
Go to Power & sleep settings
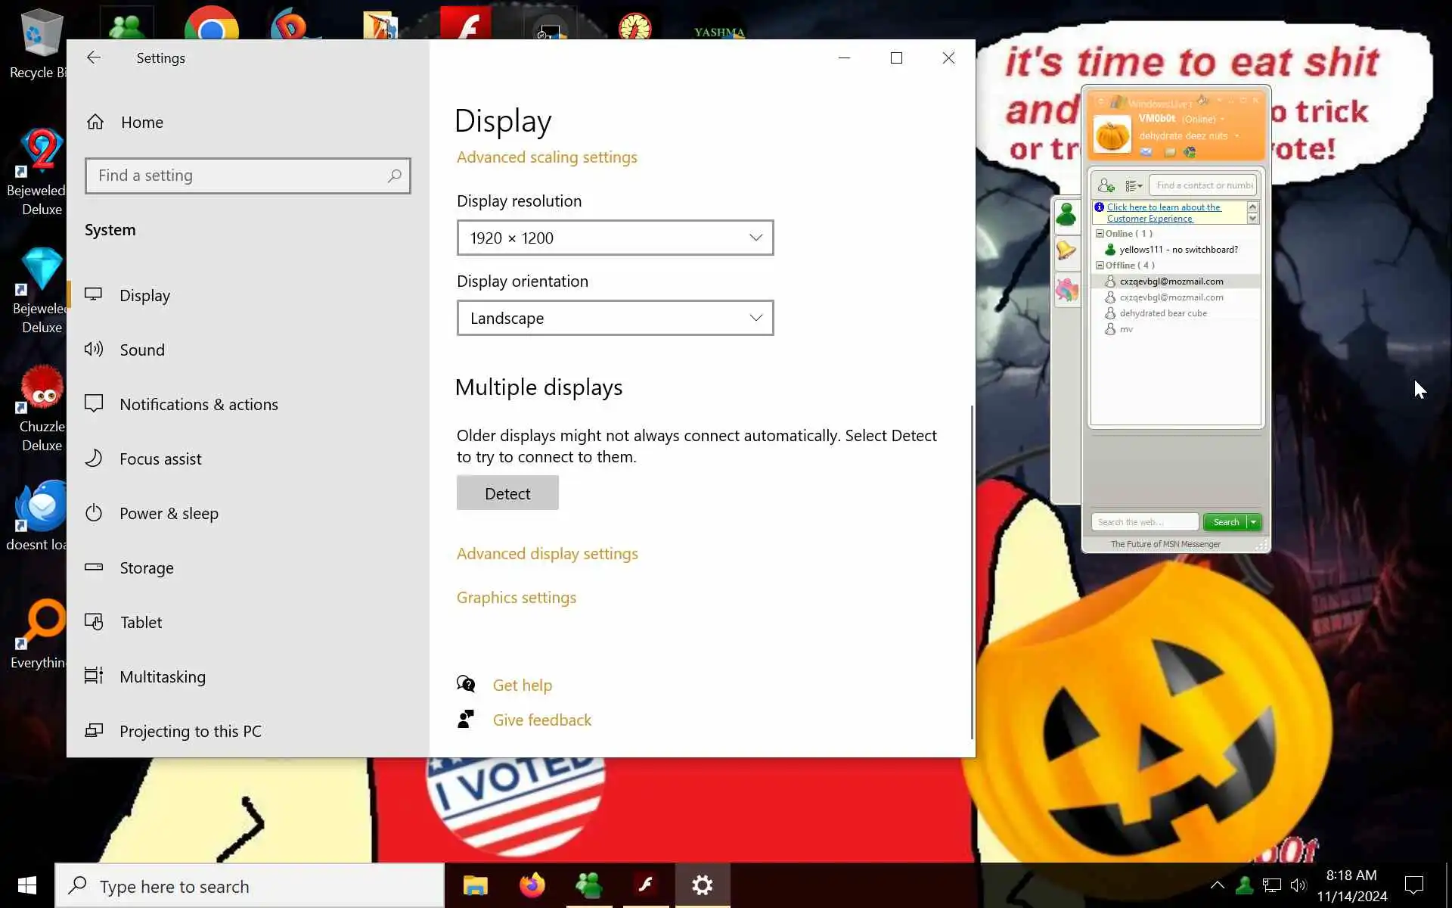[x=169, y=513]
